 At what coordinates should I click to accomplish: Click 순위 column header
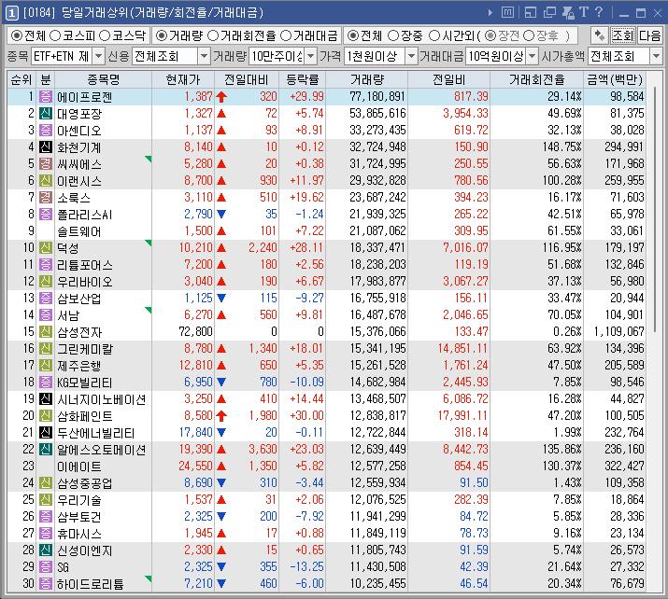click(21, 79)
